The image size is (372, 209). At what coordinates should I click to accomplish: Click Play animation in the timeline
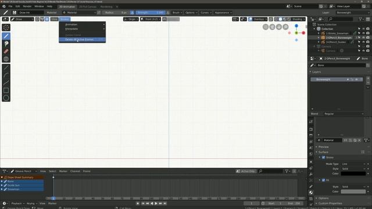[x=156, y=203]
